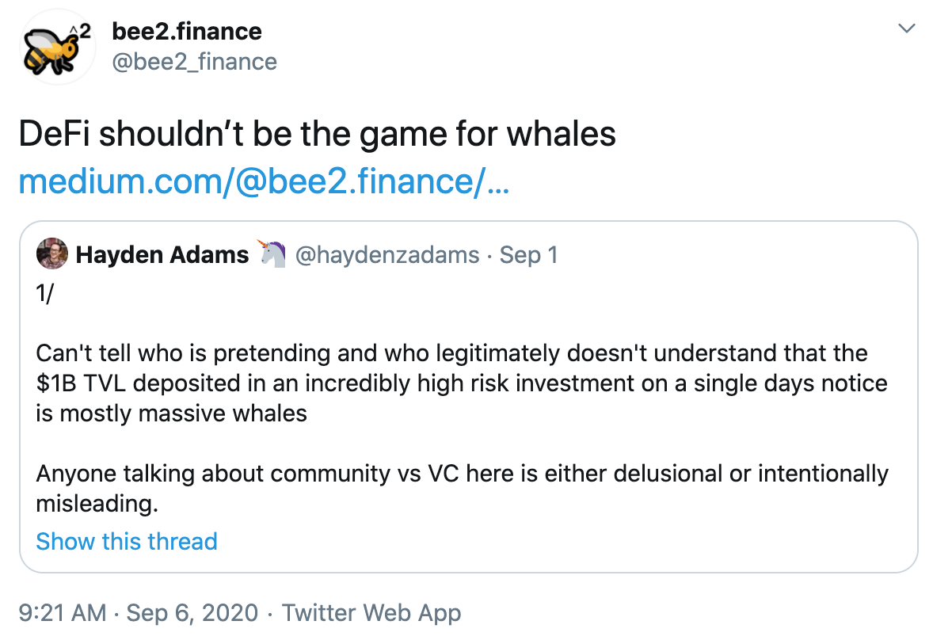Open the medium.com/@bee2.finance link
Screen dimensions: 933x640
click(x=263, y=181)
